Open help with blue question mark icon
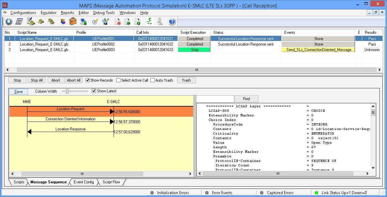The width and height of the screenshot is (387, 197). [172, 22]
